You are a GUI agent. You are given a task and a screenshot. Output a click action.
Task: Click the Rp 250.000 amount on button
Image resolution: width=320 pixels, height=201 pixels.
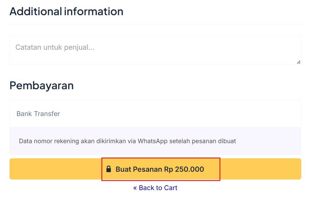(x=184, y=169)
